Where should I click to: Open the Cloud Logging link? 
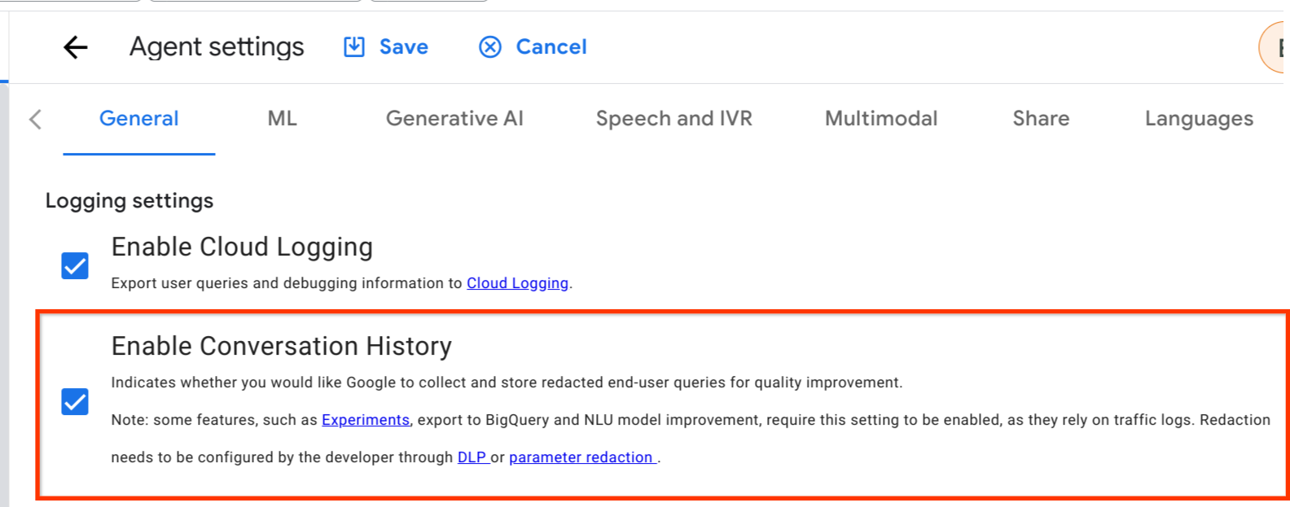tap(517, 283)
